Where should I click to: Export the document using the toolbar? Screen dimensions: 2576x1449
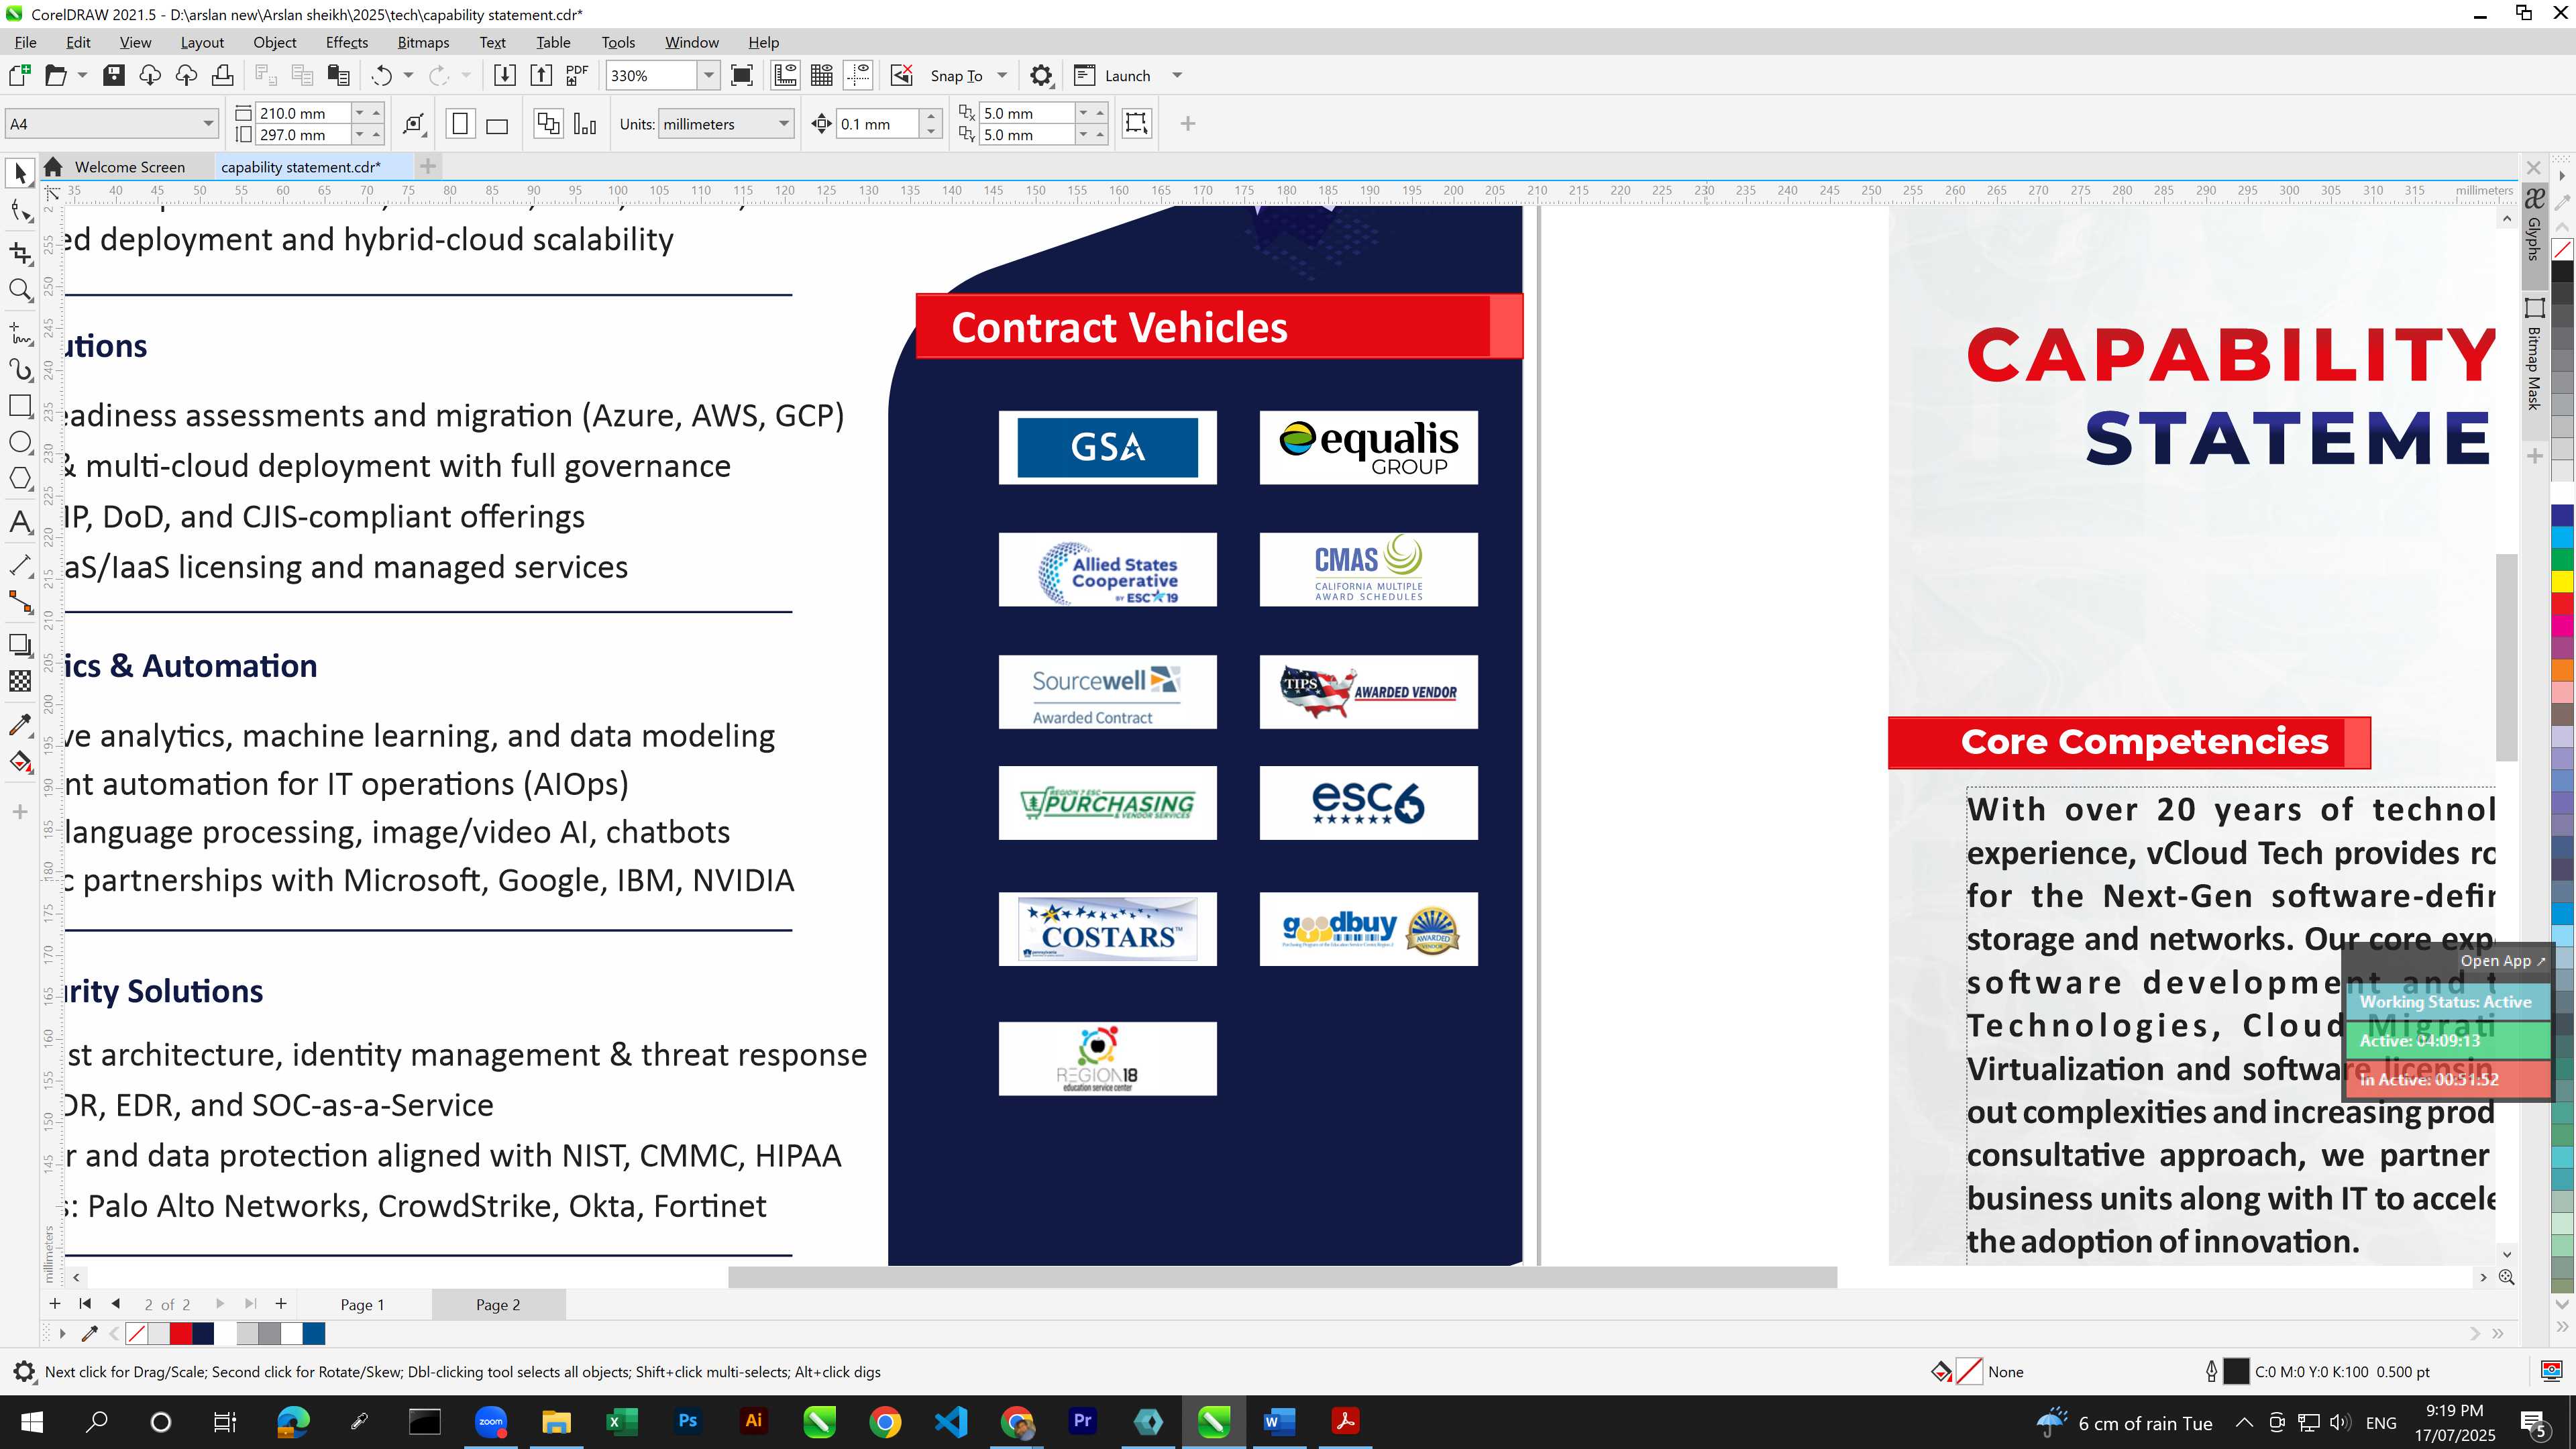(541, 75)
